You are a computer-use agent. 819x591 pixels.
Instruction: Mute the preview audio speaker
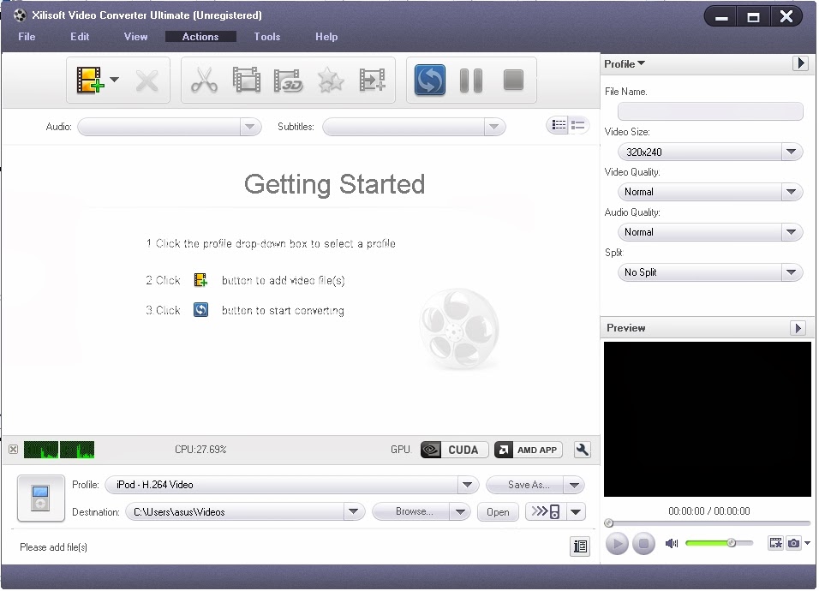click(672, 544)
